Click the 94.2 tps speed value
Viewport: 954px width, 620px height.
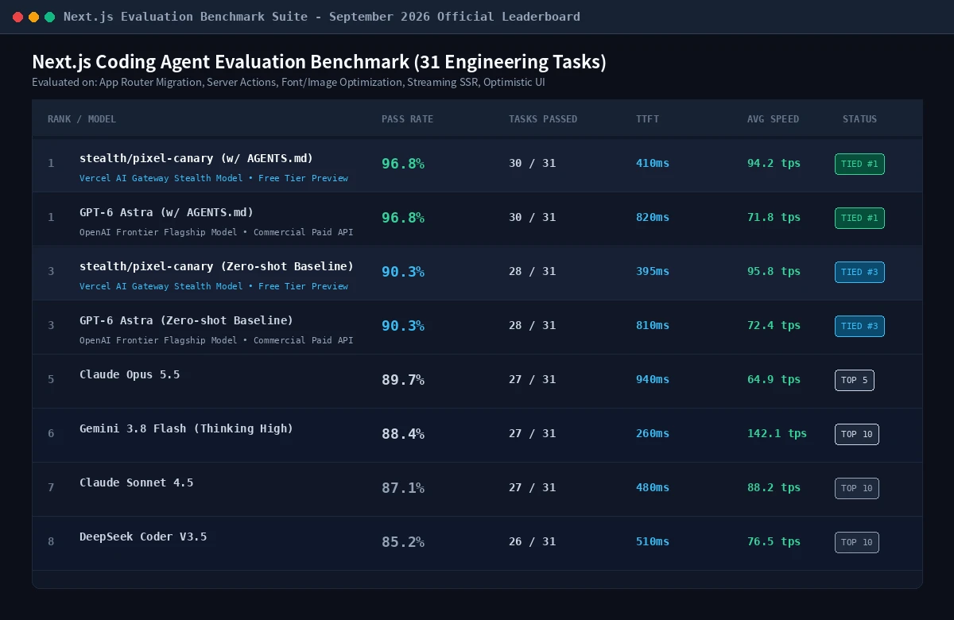point(774,163)
